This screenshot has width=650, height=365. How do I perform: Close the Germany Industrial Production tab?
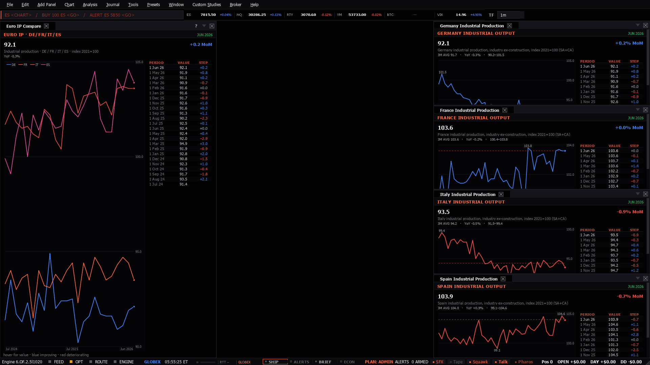(x=510, y=26)
